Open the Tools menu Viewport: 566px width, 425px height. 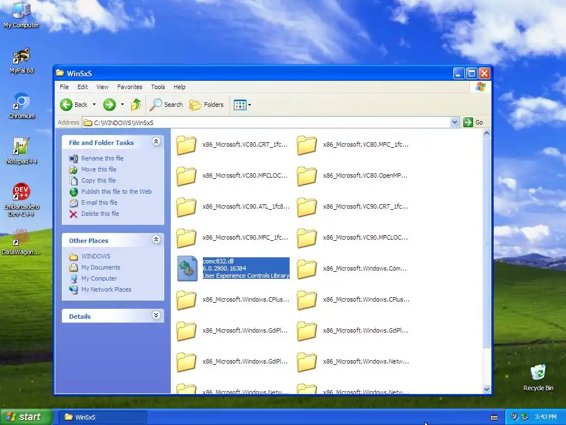point(158,87)
